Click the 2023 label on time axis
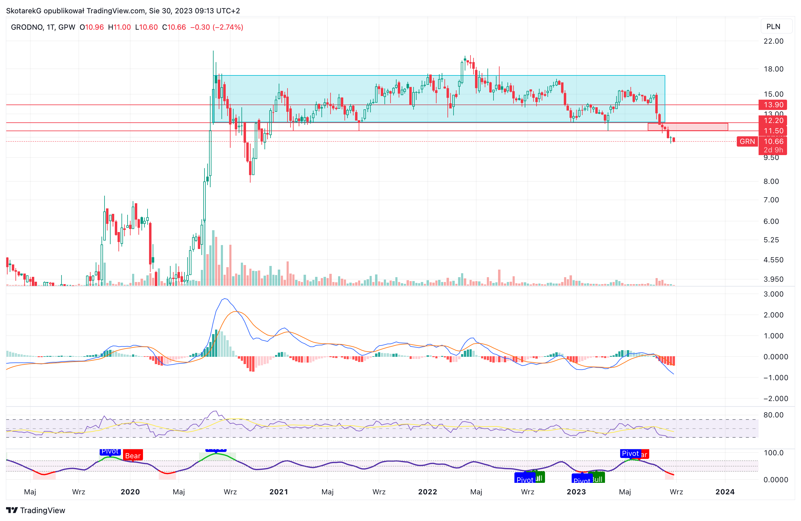The image size is (801, 521). click(576, 492)
